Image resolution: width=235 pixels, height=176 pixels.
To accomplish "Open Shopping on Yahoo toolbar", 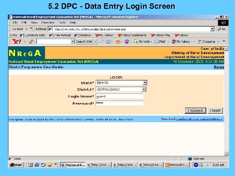I will pyautogui.click(x=207, y=42).
